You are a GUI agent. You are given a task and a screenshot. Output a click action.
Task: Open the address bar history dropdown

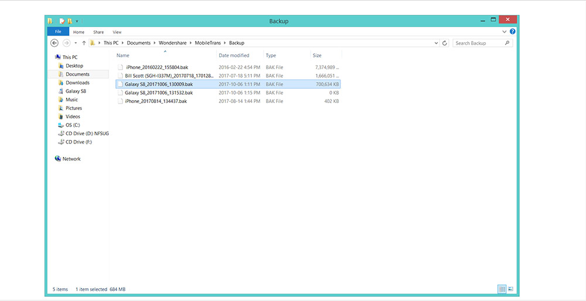(436, 43)
